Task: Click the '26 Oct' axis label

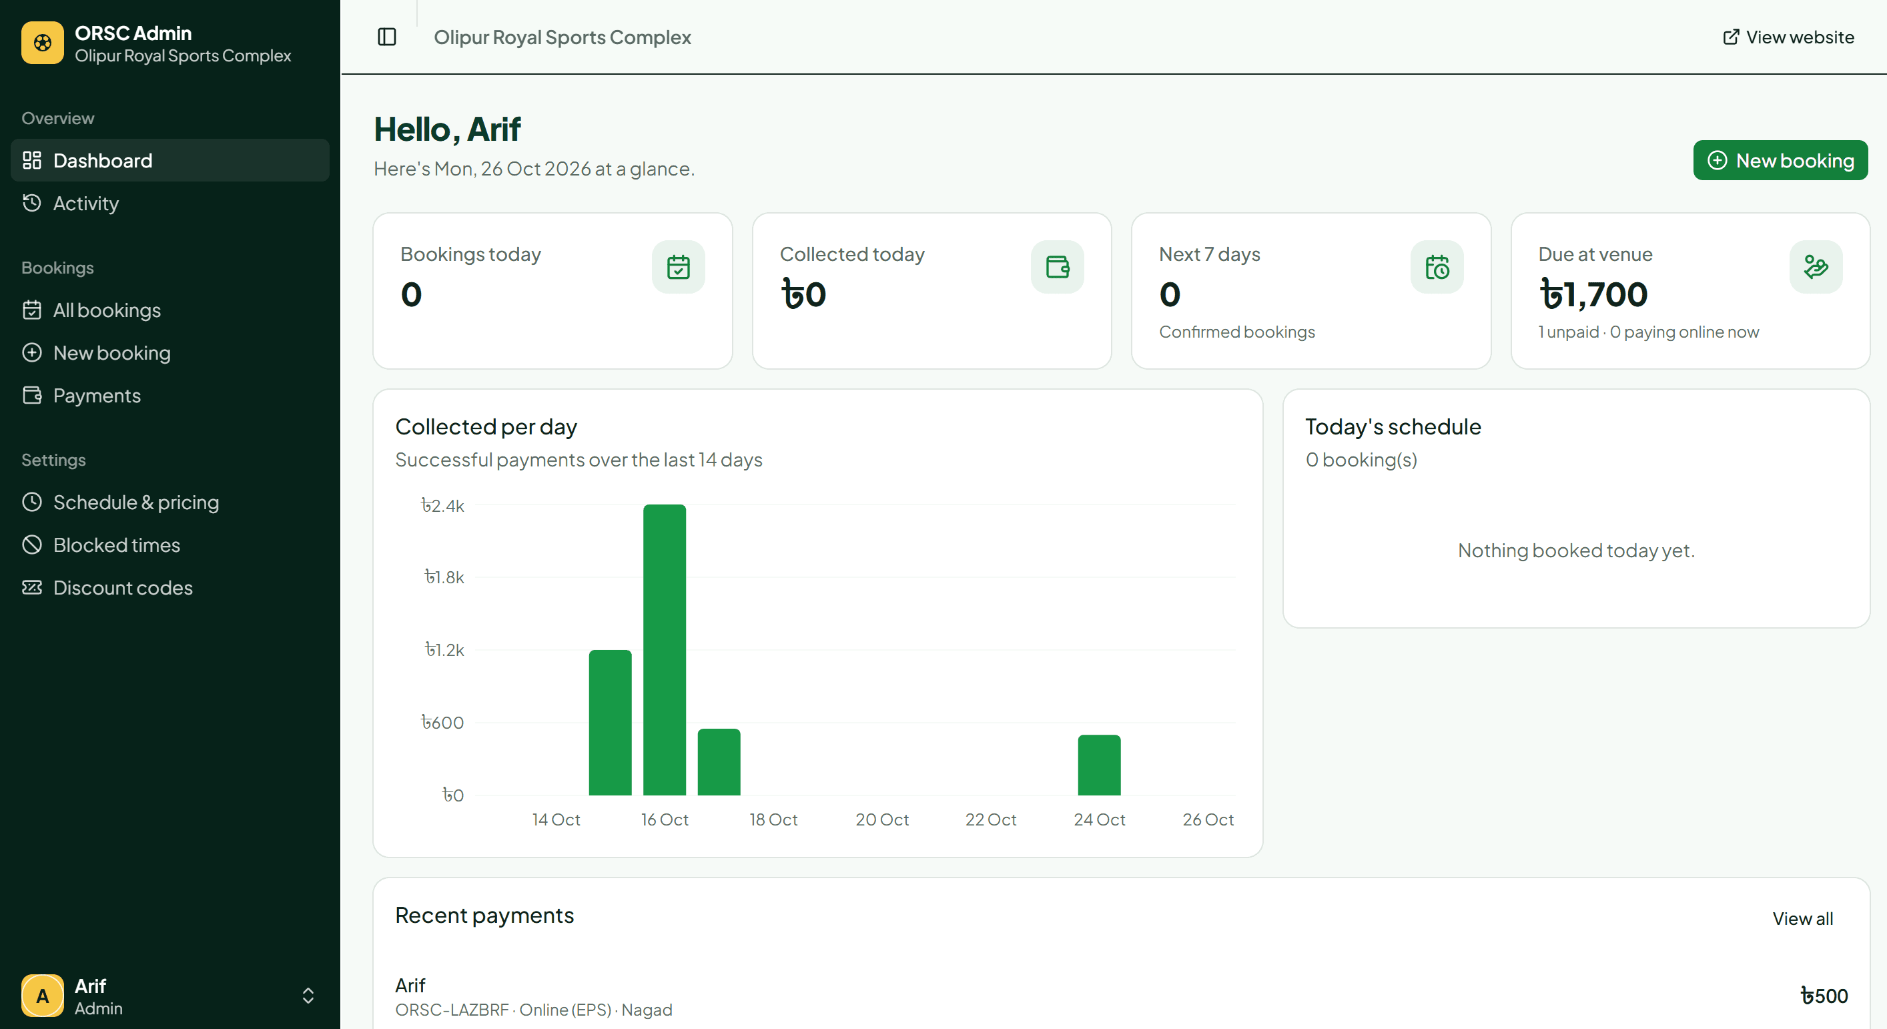Action: [1208, 819]
